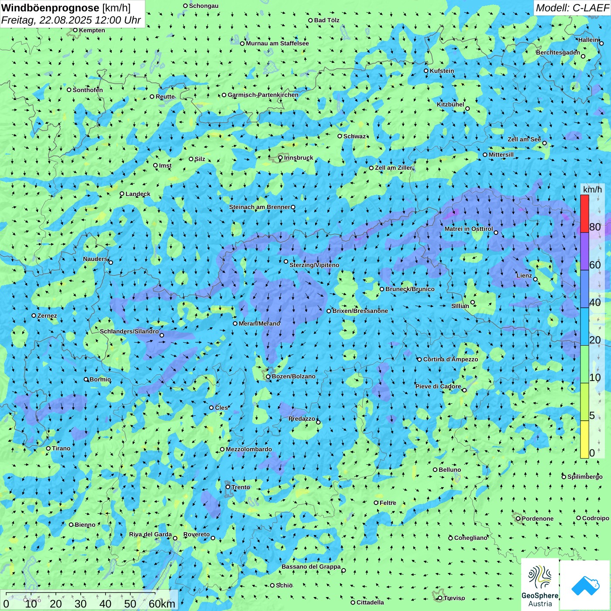Click the Zell am Ziller label

(x=393, y=168)
